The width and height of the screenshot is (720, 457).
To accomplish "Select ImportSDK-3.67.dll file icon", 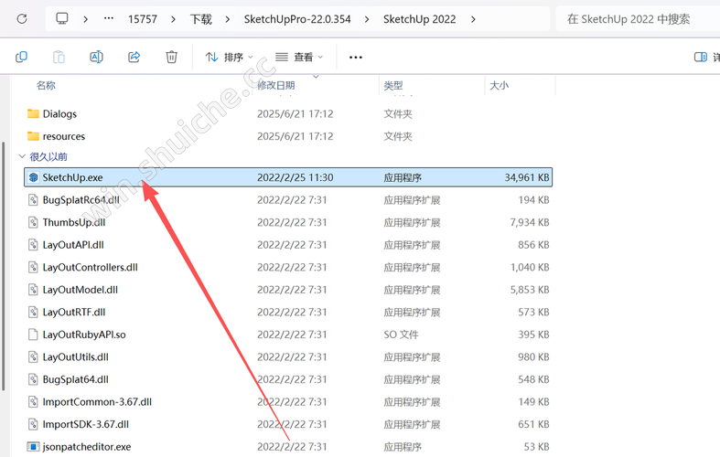I will (x=33, y=424).
